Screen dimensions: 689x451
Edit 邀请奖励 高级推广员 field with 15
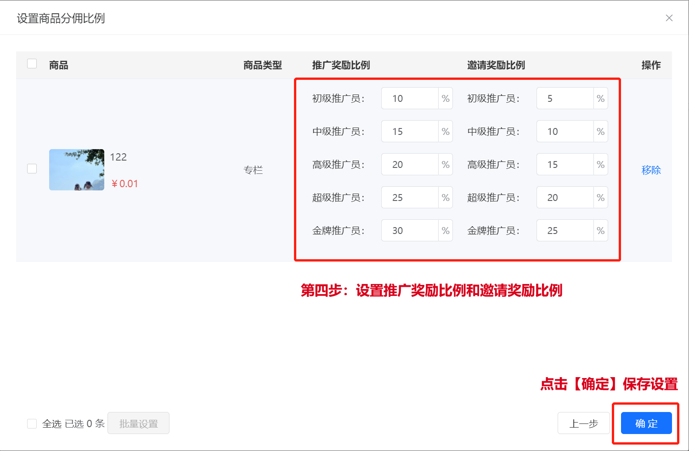(x=565, y=164)
